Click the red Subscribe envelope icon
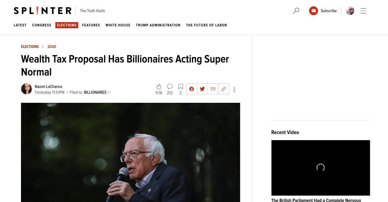Screen dimensions: 388x202 (313, 11)
